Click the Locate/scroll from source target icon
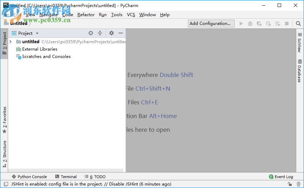The height and width of the screenshot is (188, 304). click(x=91, y=33)
